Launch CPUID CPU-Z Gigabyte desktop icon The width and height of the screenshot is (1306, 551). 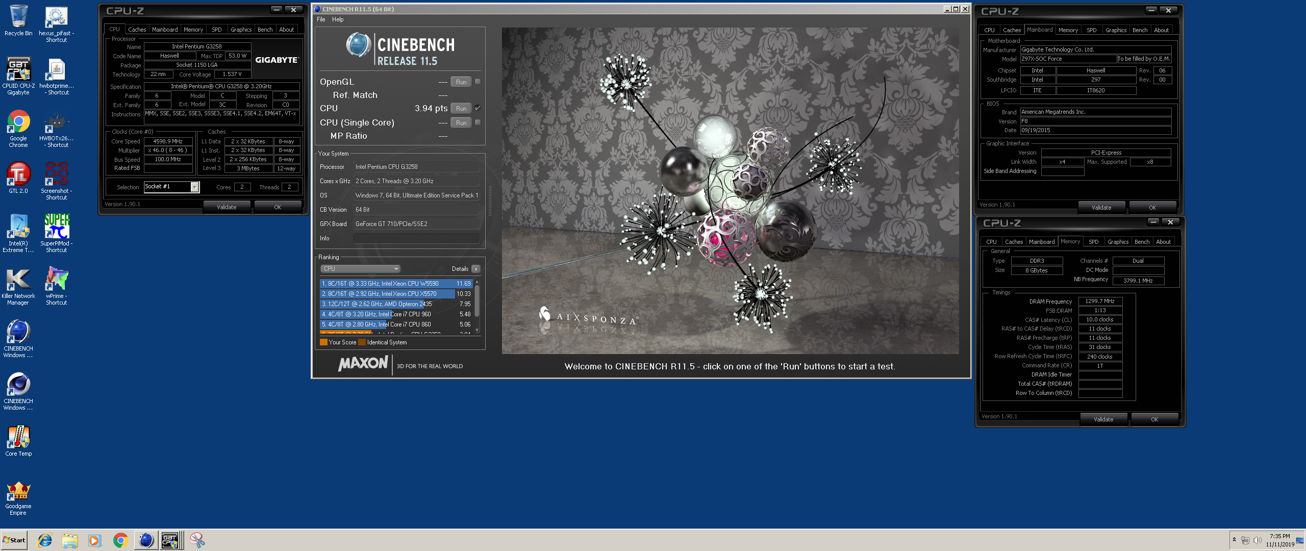click(18, 76)
